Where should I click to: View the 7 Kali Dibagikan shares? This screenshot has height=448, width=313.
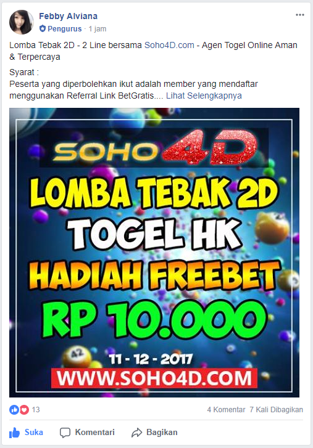276,410
